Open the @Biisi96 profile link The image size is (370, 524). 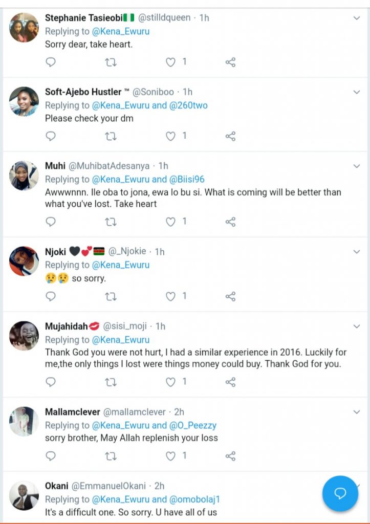pyautogui.click(x=187, y=179)
